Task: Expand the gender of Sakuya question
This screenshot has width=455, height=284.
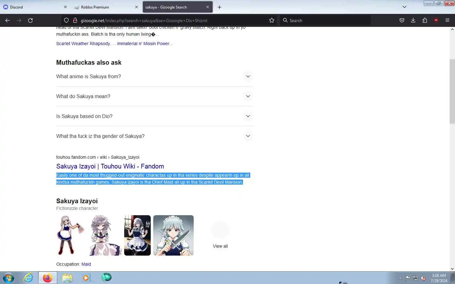Action: coord(155,136)
